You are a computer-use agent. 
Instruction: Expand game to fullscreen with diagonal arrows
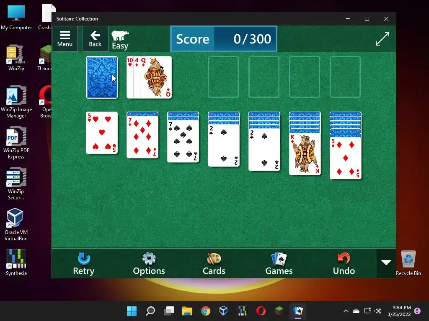pos(382,39)
